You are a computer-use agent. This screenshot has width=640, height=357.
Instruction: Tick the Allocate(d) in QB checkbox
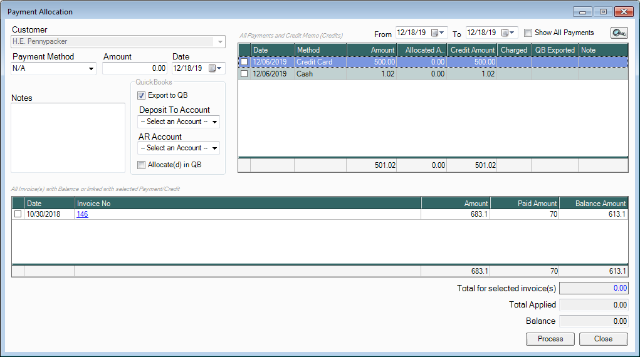click(142, 165)
